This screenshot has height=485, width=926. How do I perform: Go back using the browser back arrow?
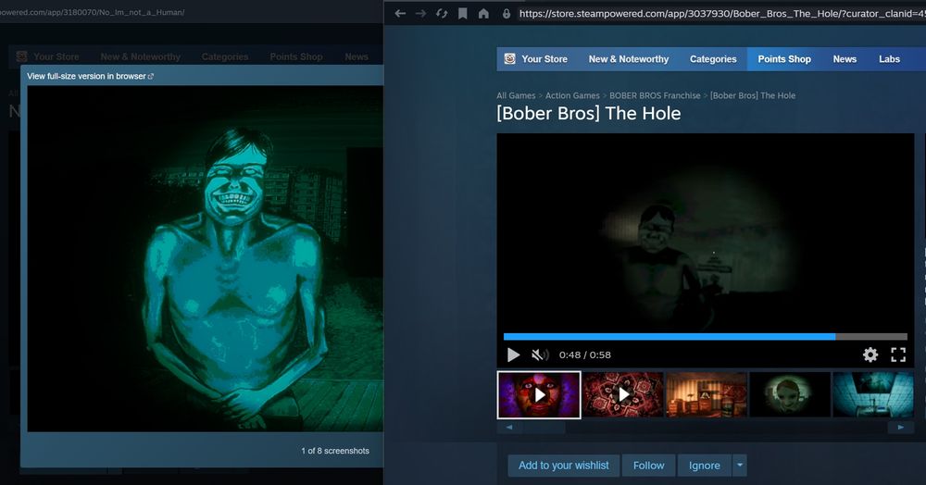(x=400, y=14)
